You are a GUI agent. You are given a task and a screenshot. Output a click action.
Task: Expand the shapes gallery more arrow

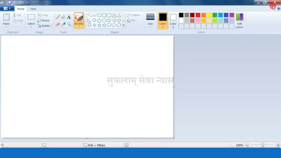pos(123,25)
